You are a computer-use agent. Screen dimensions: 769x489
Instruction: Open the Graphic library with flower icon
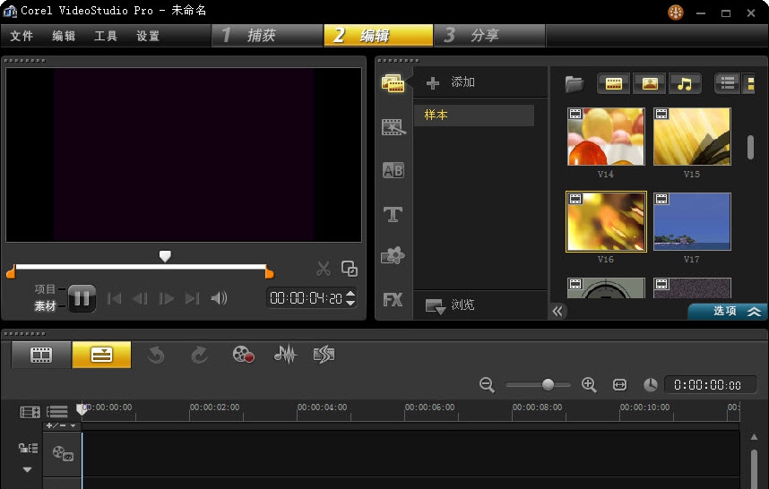[x=393, y=256]
